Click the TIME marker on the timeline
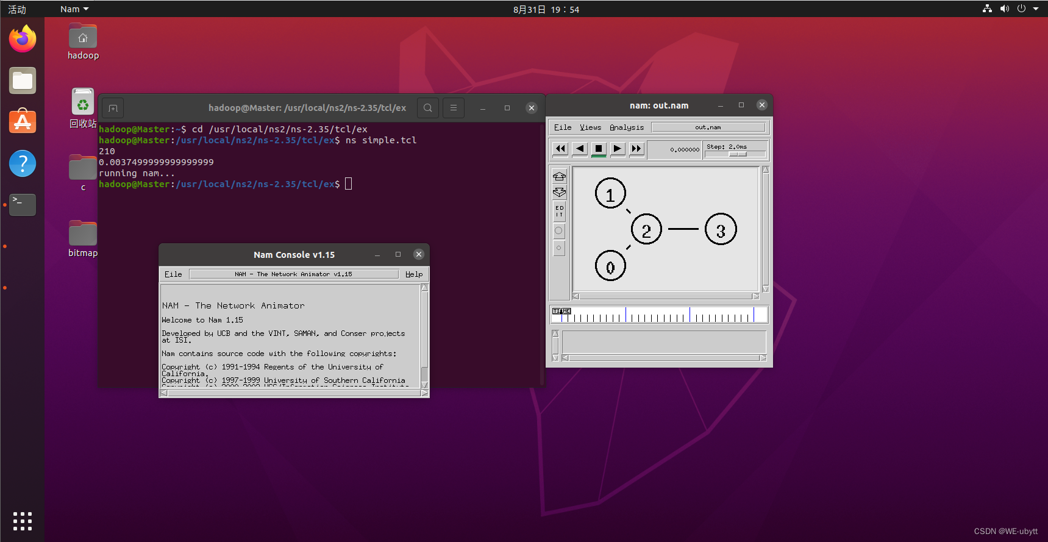The width and height of the screenshot is (1048, 542). pyautogui.click(x=561, y=311)
